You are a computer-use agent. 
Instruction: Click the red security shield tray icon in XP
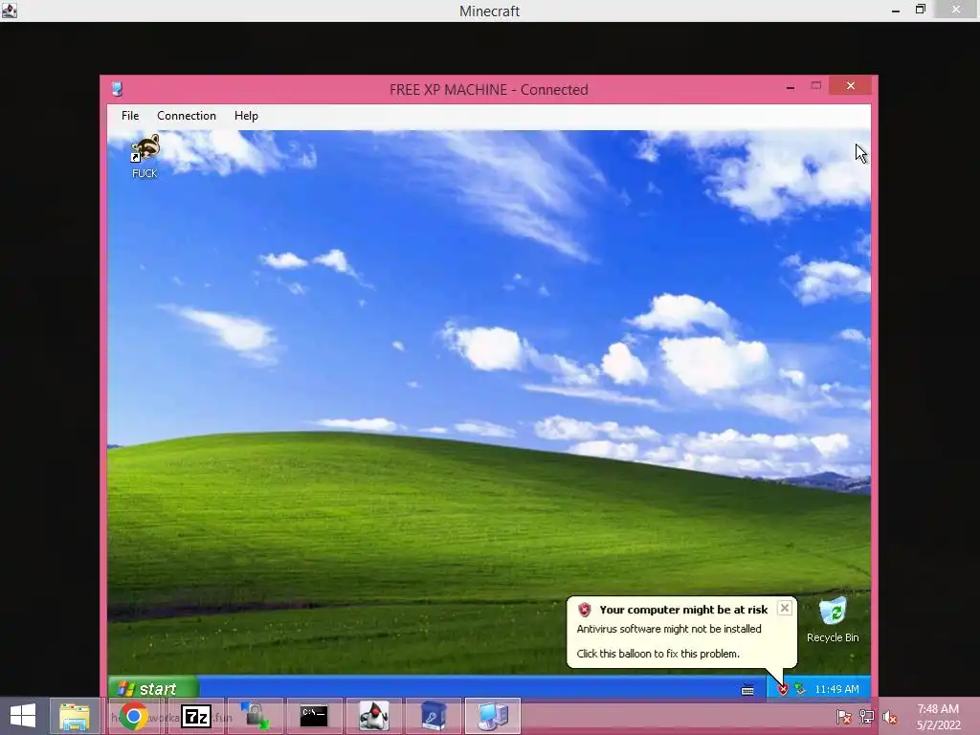[783, 689]
